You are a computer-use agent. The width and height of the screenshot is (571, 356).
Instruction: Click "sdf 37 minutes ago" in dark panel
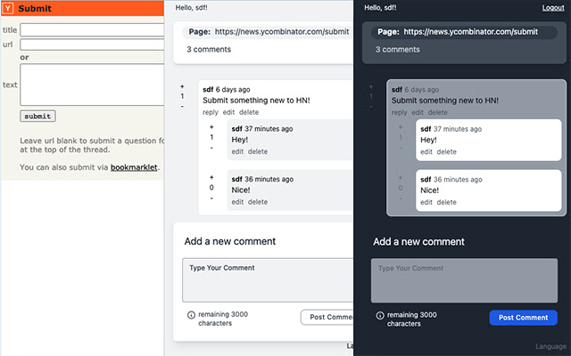(x=451, y=129)
